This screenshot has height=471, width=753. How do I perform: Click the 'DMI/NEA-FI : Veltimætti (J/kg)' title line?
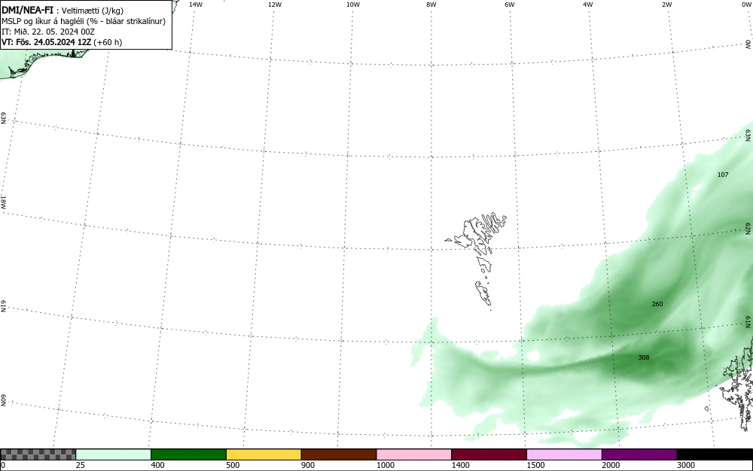(62, 10)
